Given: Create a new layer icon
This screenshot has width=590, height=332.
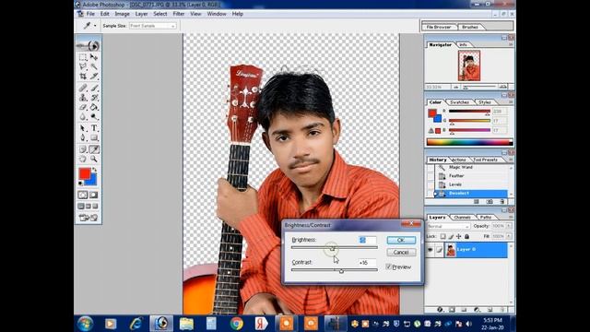Looking at the screenshot, I should pyautogui.click(x=490, y=310).
